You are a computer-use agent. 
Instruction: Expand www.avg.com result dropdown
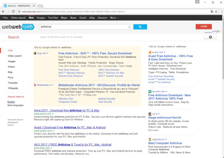pyautogui.click(x=51, y=148)
